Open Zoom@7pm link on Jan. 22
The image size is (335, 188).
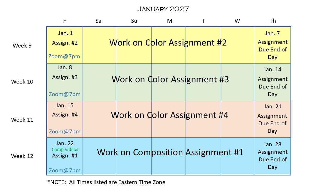(65, 171)
